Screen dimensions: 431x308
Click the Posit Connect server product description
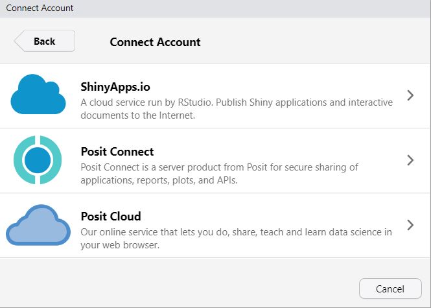coord(219,174)
